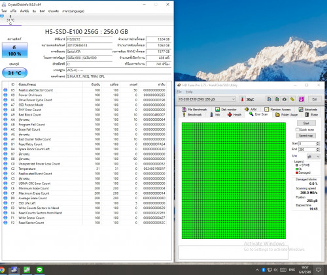Click the Drive Power Cycle Count row
327x275 pixels.
84,100
